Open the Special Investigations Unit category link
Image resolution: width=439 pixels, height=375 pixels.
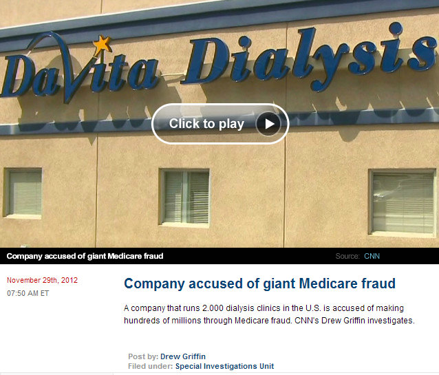224,366
